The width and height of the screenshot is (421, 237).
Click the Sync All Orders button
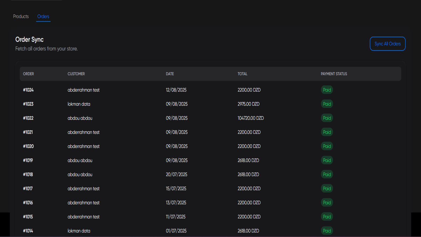pyautogui.click(x=387, y=44)
